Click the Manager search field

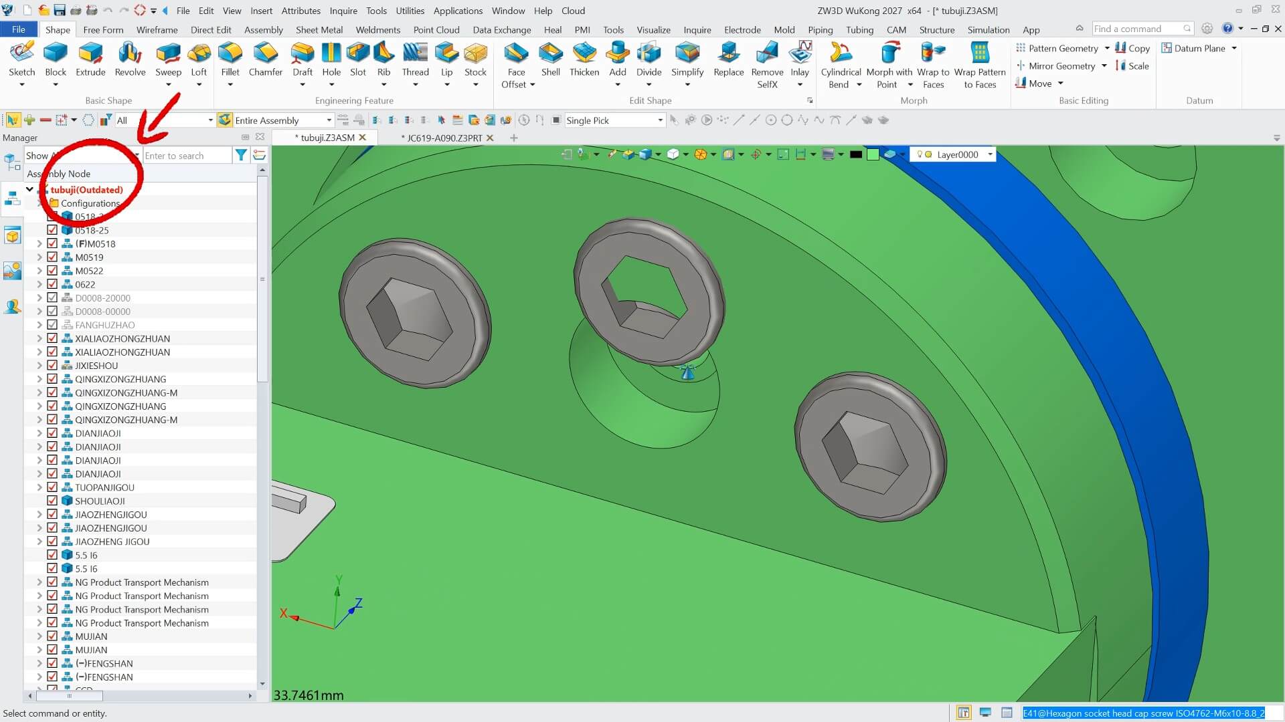click(x=187, y=155)
